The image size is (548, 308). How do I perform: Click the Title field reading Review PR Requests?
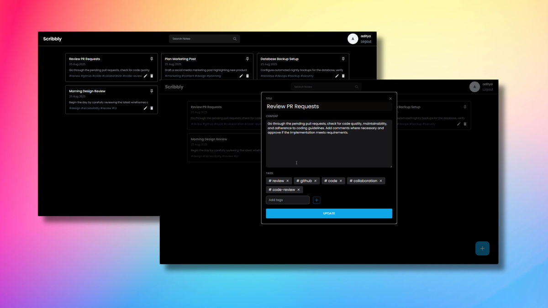pos(329,106)
